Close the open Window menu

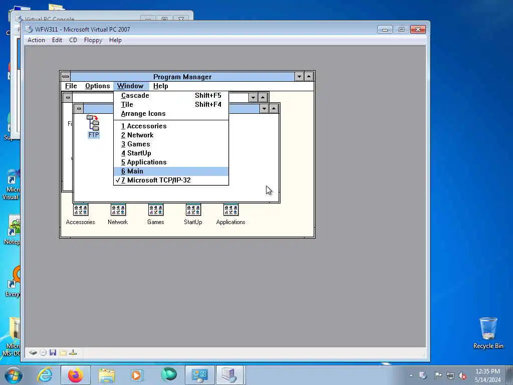tap(130, 86)
